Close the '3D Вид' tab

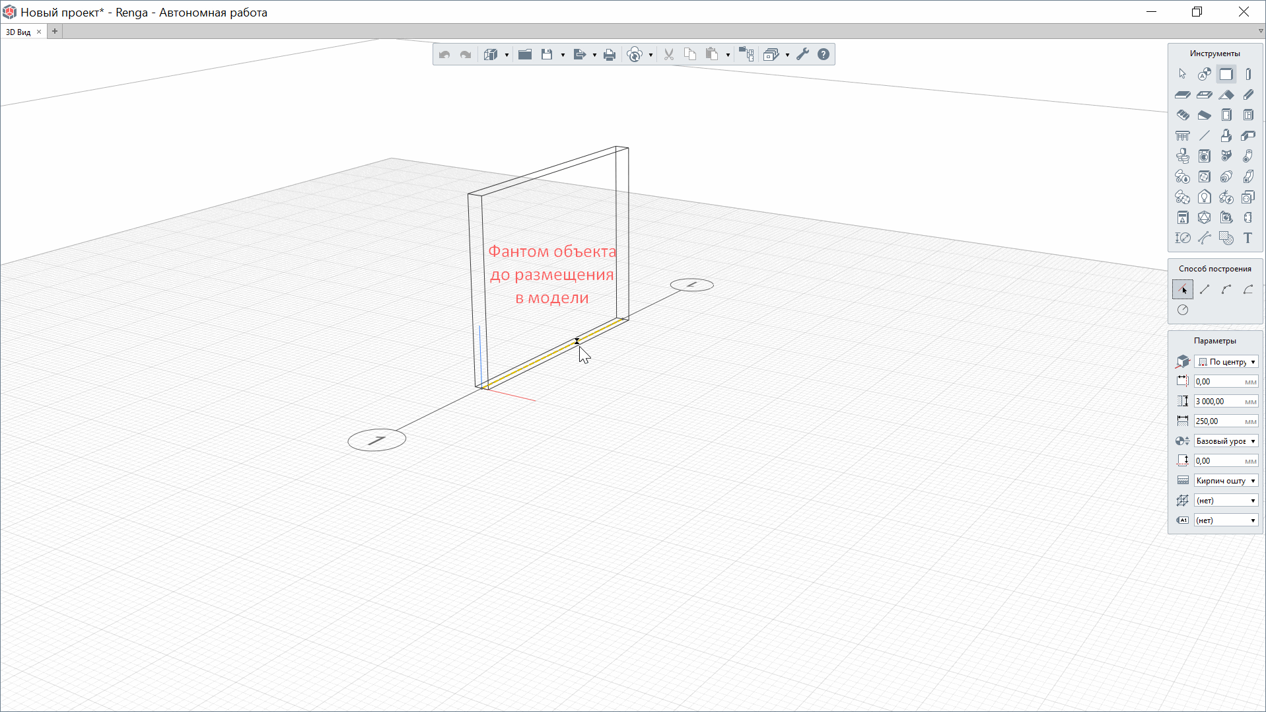pos(39,32)
